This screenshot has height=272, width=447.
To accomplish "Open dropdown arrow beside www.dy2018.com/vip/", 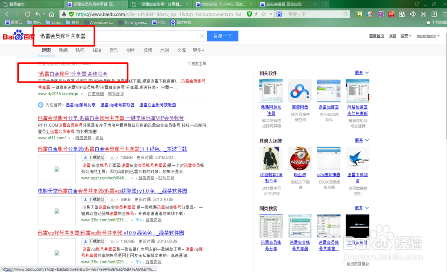I will [x=82, y=94].
